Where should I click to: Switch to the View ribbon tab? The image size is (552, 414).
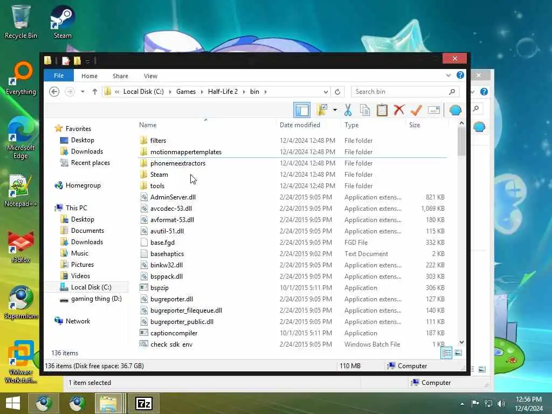point(150,76)
